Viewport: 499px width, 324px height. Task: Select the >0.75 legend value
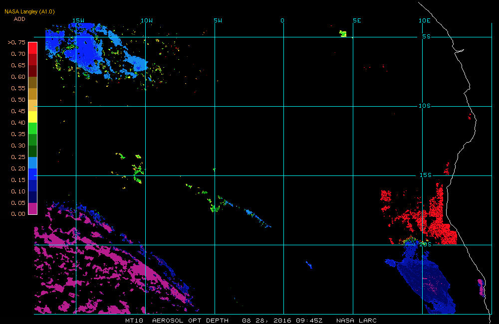tap(16, 42)
